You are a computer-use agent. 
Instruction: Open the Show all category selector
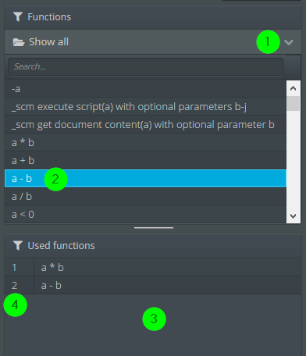[153, 42]
